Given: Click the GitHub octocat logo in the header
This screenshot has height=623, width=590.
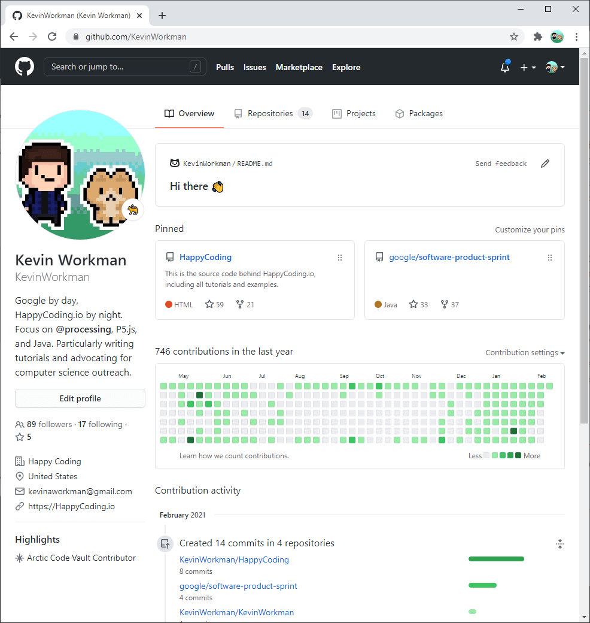Looking at the screenshot, I should click(x=24, y=66).
